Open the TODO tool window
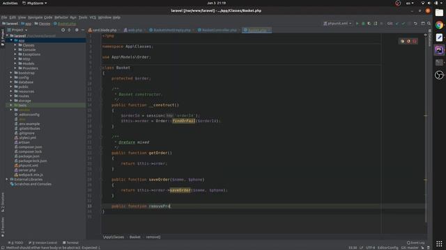This screenshot has width=446, height=250. coord(15,242)
